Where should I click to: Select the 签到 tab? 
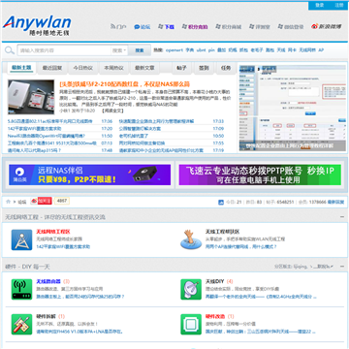pos(204,68)
